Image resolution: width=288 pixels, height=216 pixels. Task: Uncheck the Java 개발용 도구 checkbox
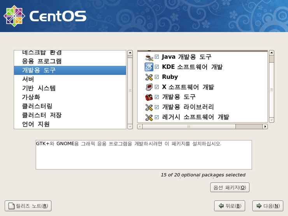click(157, 57)
